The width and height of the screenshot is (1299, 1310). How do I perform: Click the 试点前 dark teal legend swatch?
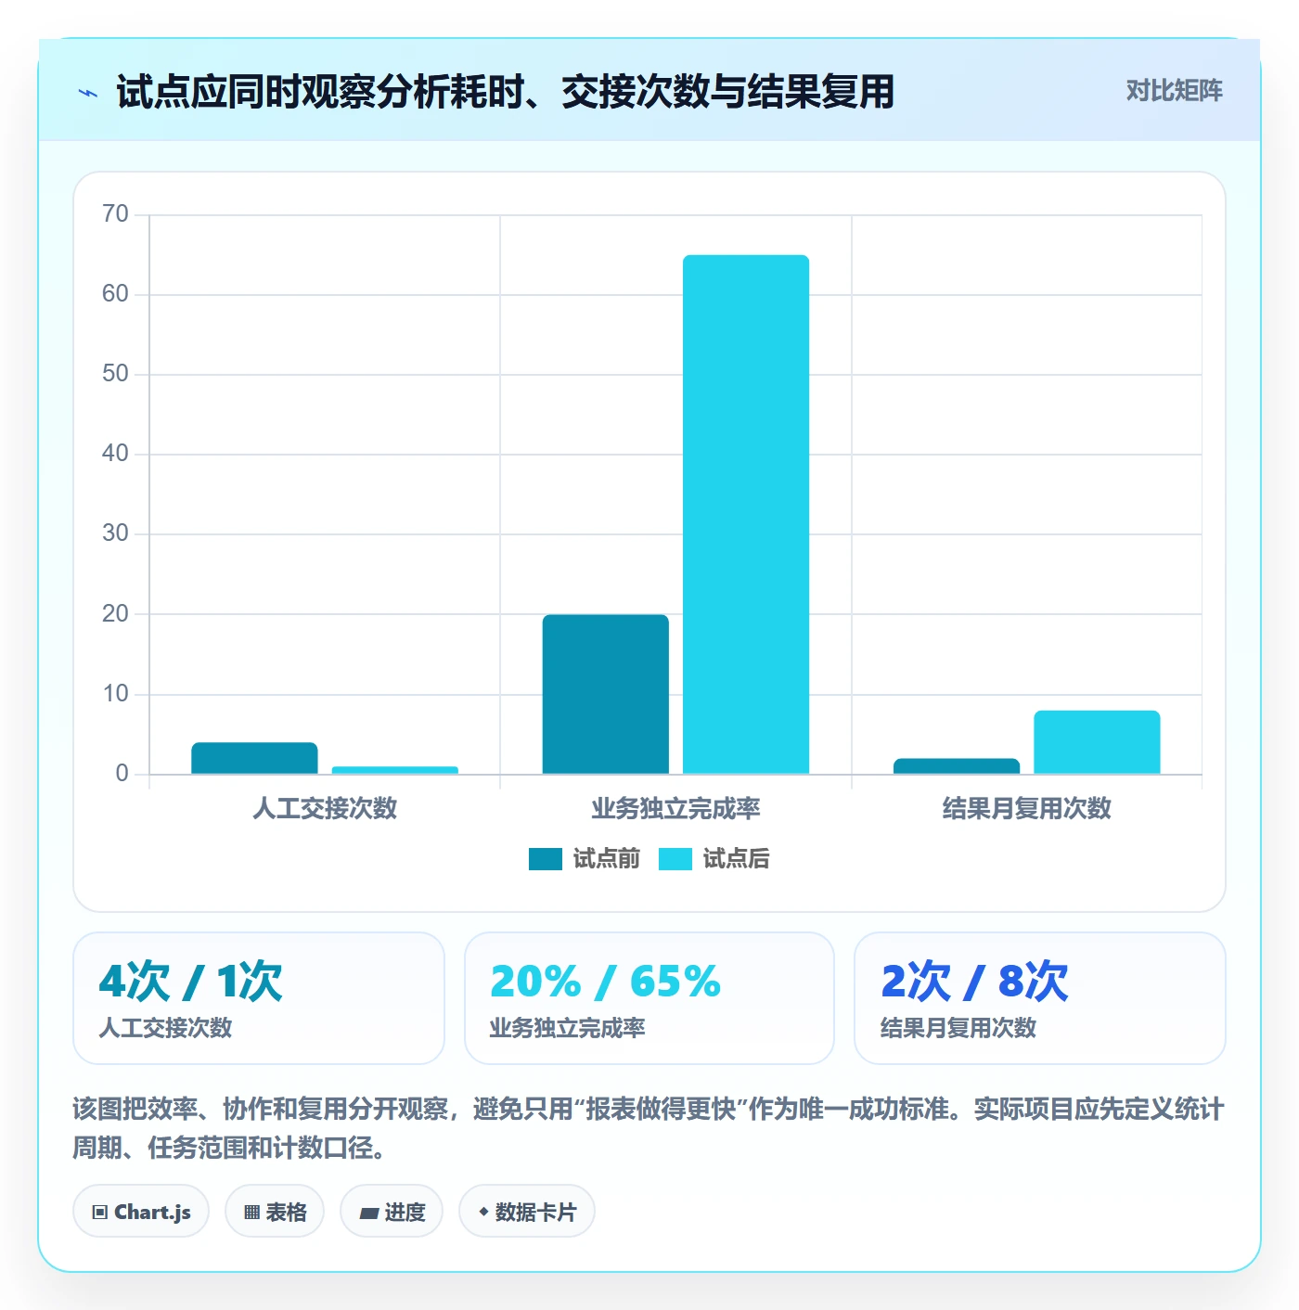[546, 859]
